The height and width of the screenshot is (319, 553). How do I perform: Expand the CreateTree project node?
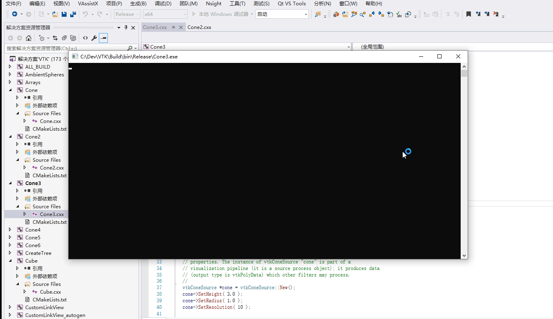10,253
